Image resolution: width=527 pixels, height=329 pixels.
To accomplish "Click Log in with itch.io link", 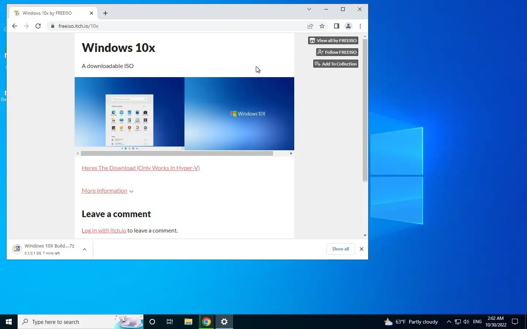I will [104, 231].
